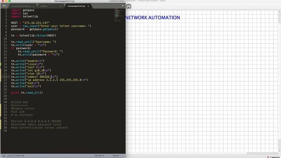Click the tn.write("end\n") line
Viewport: 281px width, 158px height.
(25, 83)
